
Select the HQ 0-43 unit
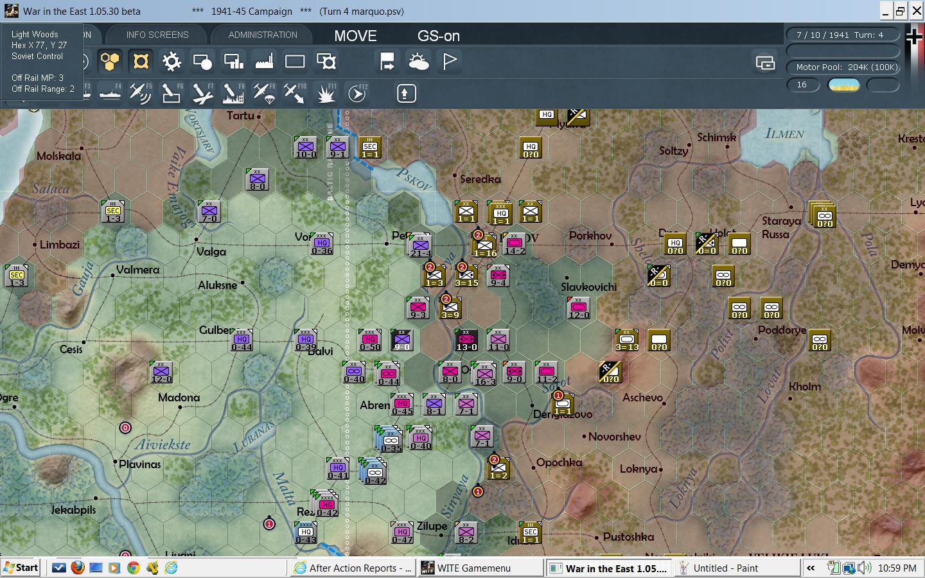click(x=306, y=533)
